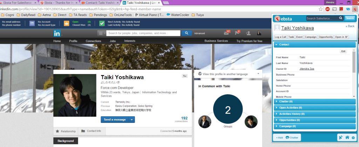Click the LinkedIn people search field

pyautogui.click(x=143, y=33)
